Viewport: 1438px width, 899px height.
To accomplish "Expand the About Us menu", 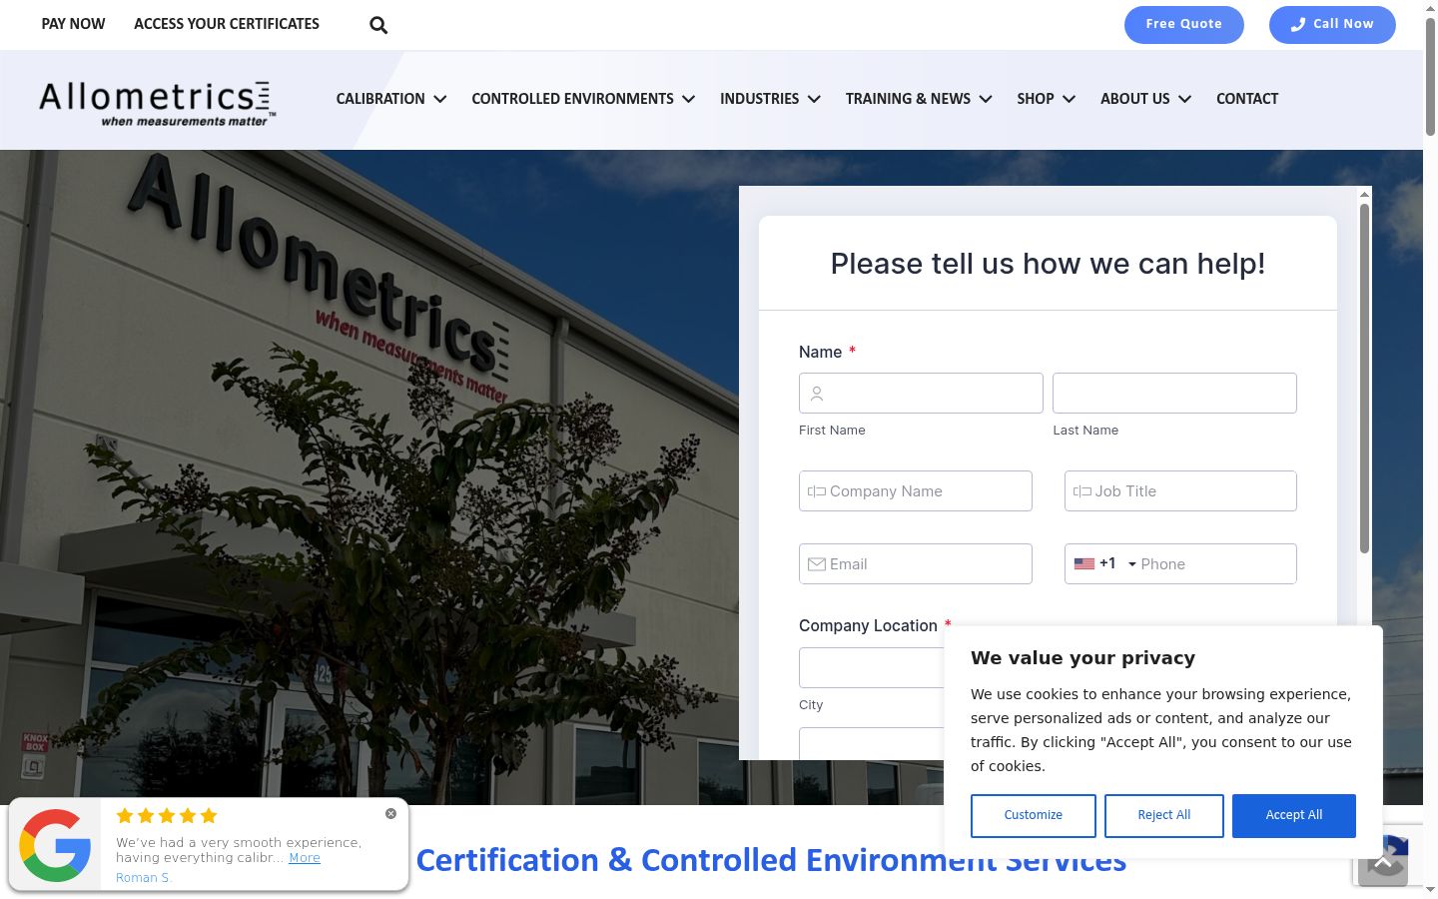I will click(1145, 99).
